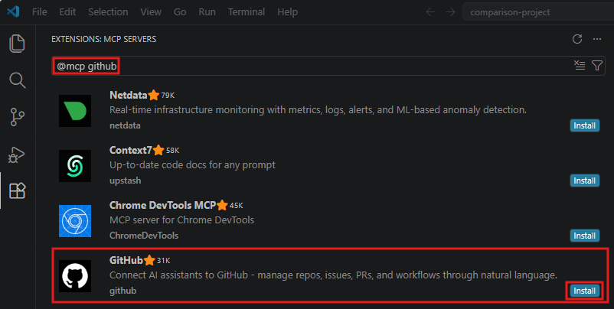Viewport: 614px width, 309px height.
Task: Click the Context7 58K install count
Action: coord(173,151)
